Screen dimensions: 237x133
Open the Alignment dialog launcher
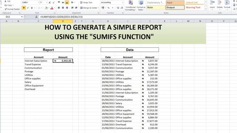[99, 13]
